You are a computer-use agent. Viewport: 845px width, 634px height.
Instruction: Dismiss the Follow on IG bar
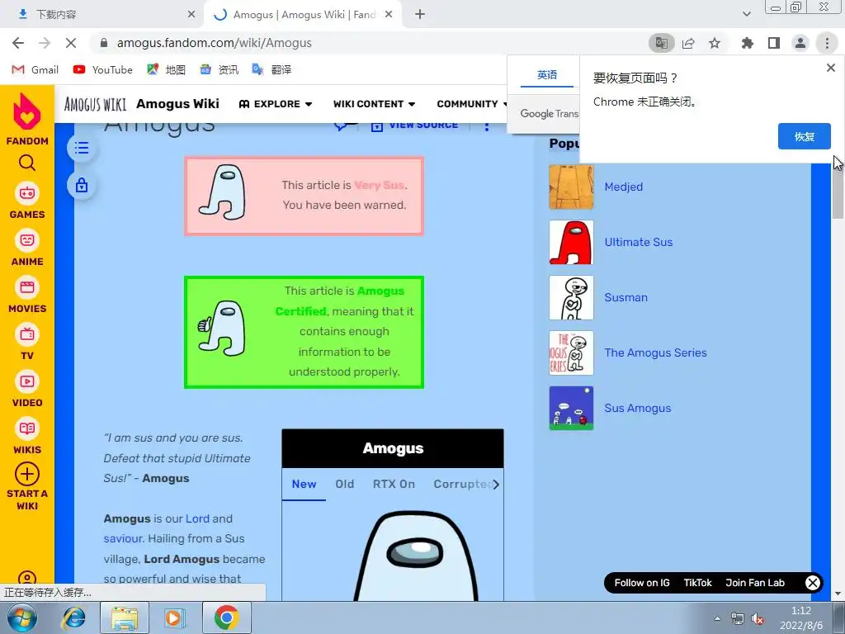(813, 583)
